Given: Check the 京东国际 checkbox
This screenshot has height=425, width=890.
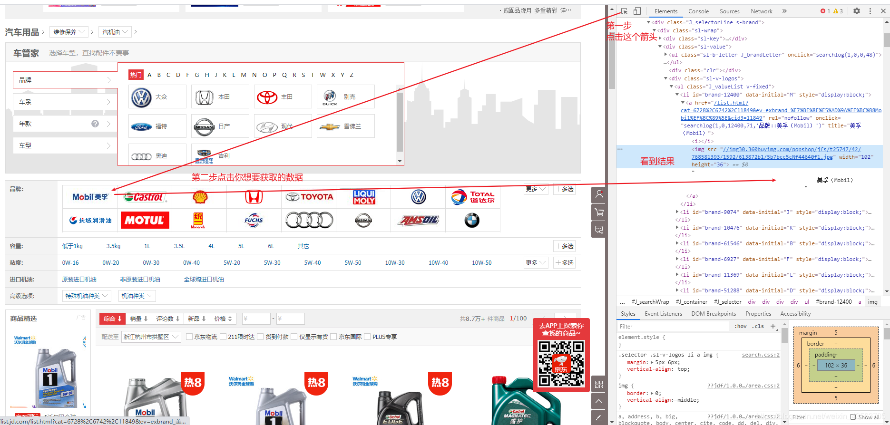Looking at the screenshot, I should (x=333, y=337).
